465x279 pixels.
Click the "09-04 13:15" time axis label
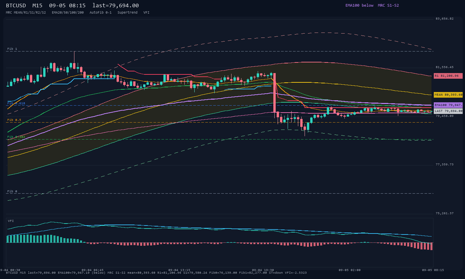(x=179, y=270)
